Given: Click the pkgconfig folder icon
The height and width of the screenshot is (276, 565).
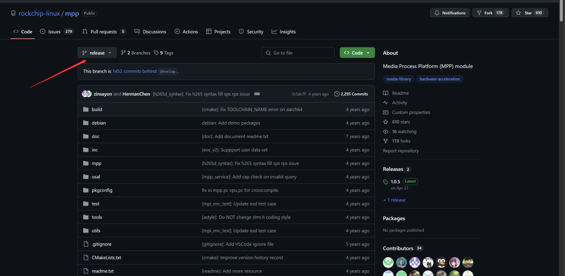Looking at the screenshot, I should pos(86,190).
